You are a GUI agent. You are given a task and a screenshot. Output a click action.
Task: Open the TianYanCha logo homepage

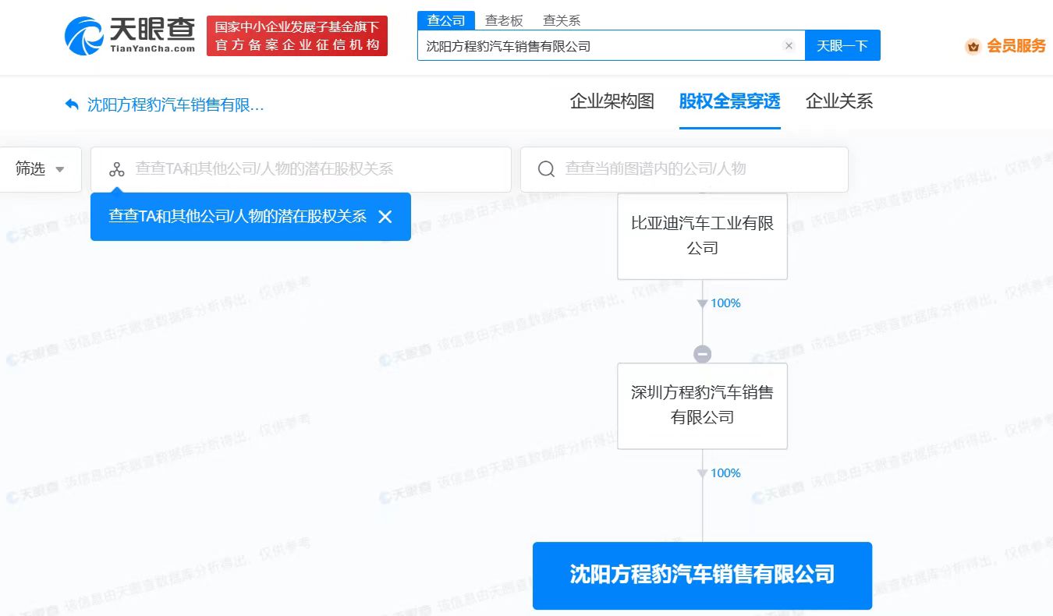tap(129, 35)
